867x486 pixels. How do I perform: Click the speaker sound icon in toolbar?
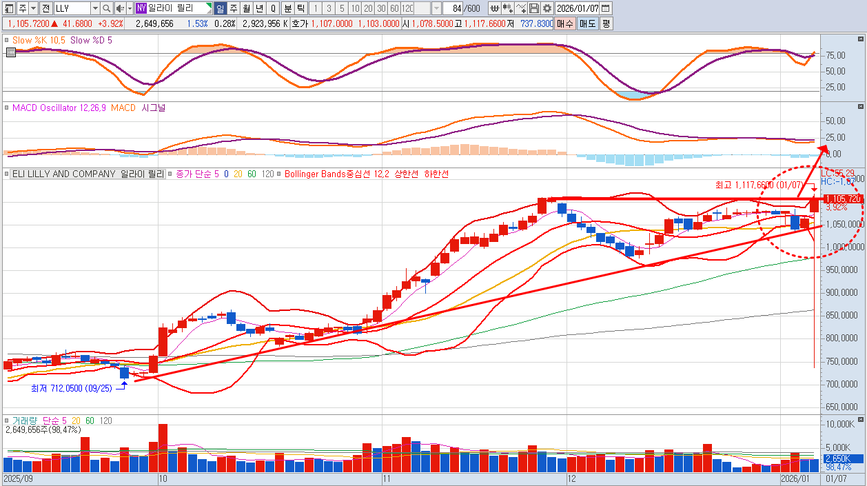tap(119, 8)
